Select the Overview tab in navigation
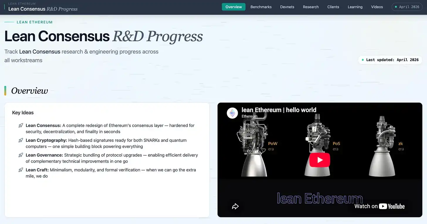Image resolution: width=427 pixels, height=224 pixels. click(234, 7)
